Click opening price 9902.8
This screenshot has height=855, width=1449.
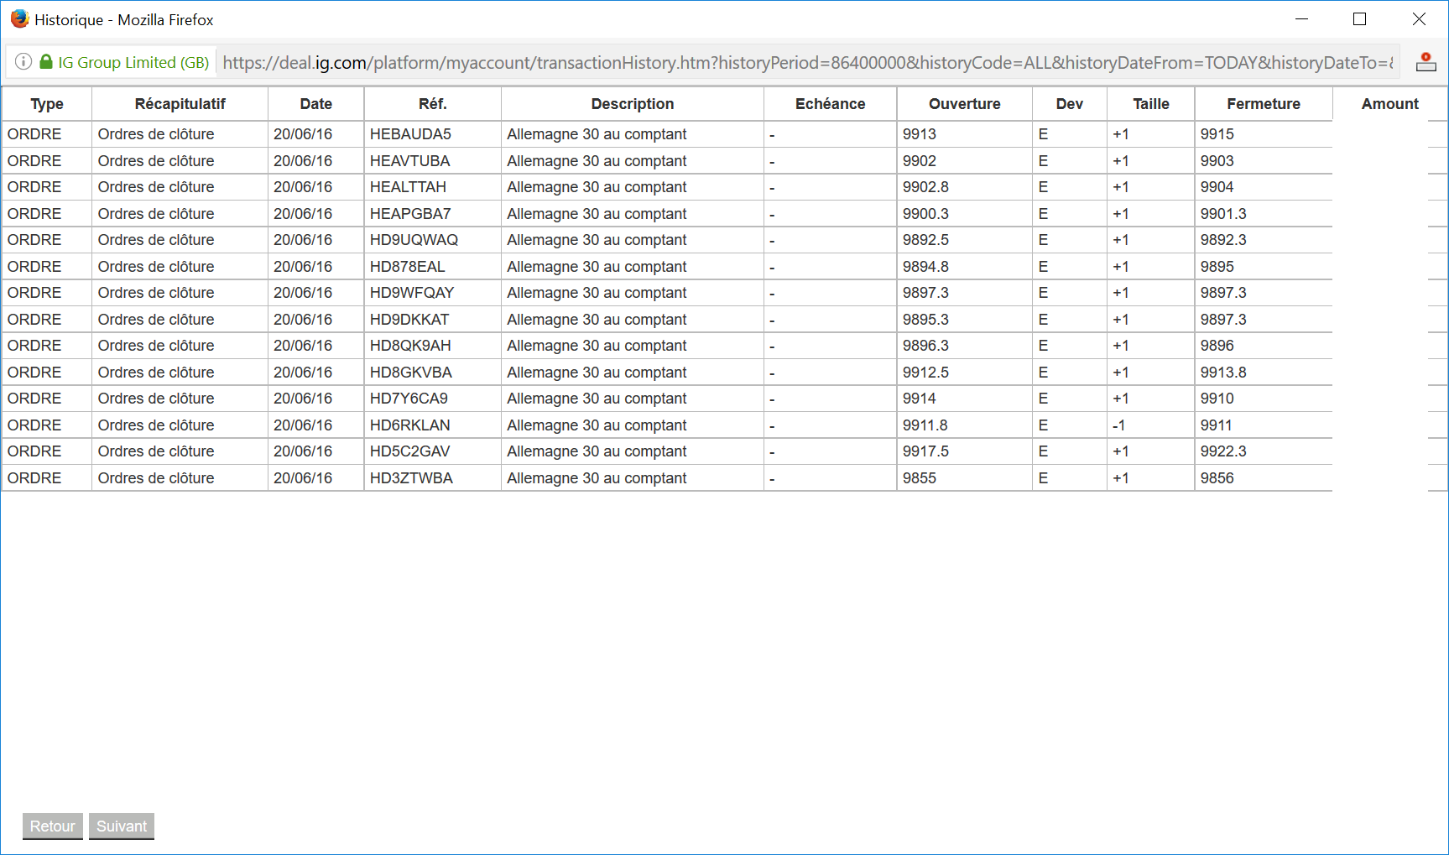pyautogui.click(x=926, y=187)
